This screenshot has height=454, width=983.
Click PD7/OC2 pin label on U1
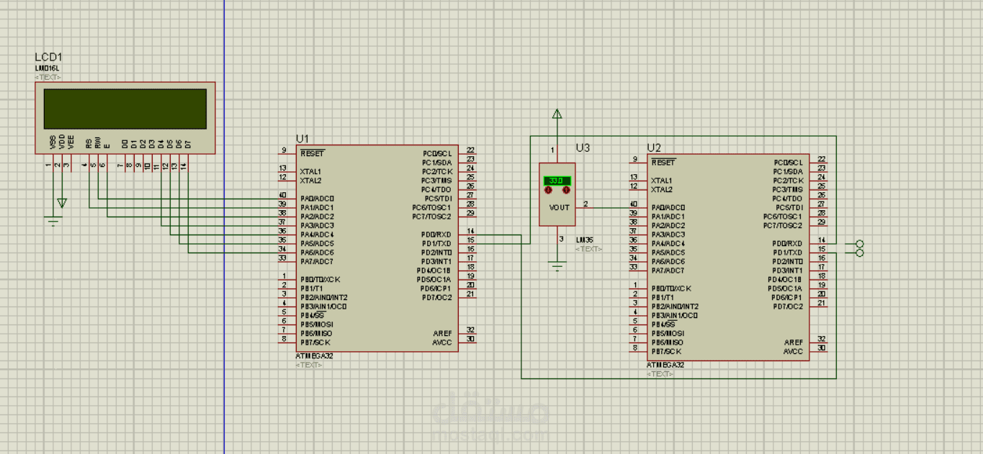tap(436, 297)
